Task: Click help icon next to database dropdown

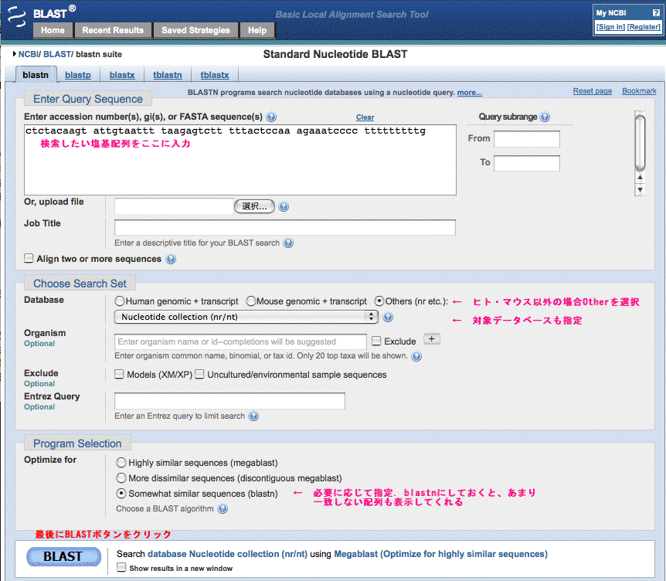Action: click(x=388, y=317)
